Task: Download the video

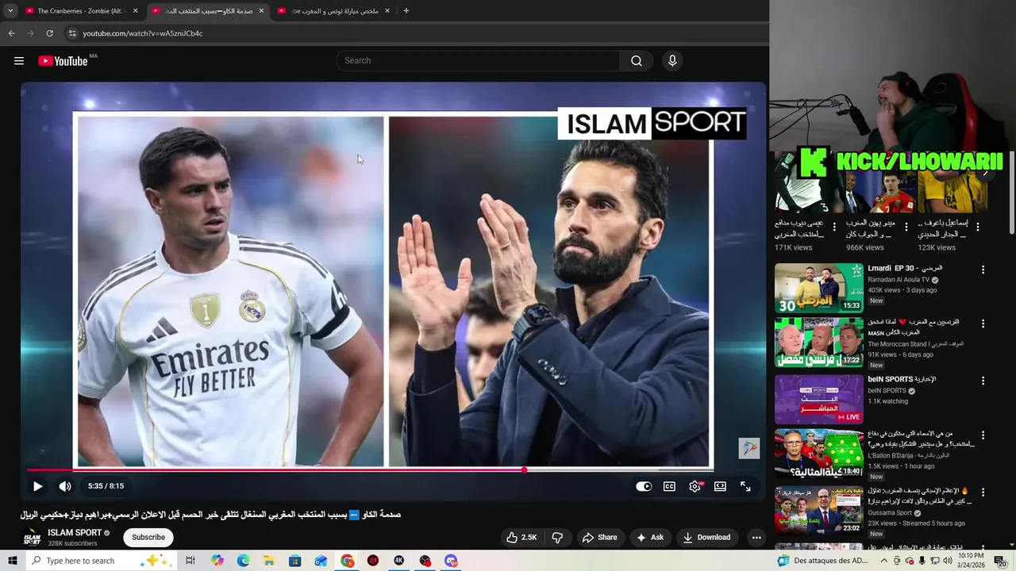Action: [706, 538]
